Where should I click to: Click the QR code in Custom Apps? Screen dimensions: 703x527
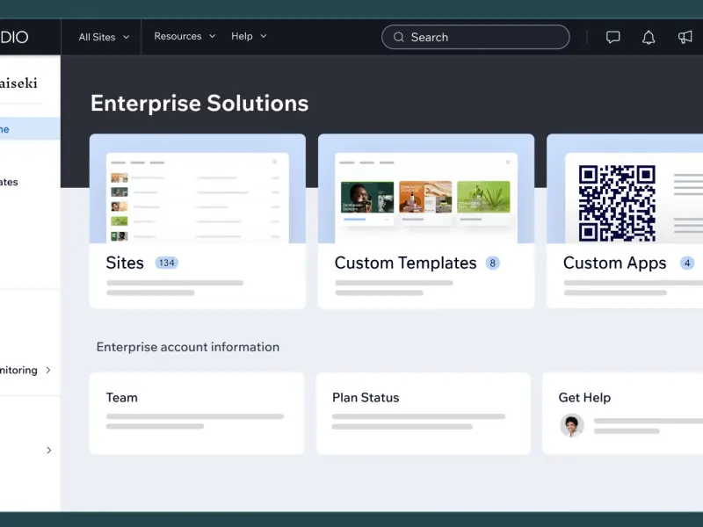click(617, 204)
